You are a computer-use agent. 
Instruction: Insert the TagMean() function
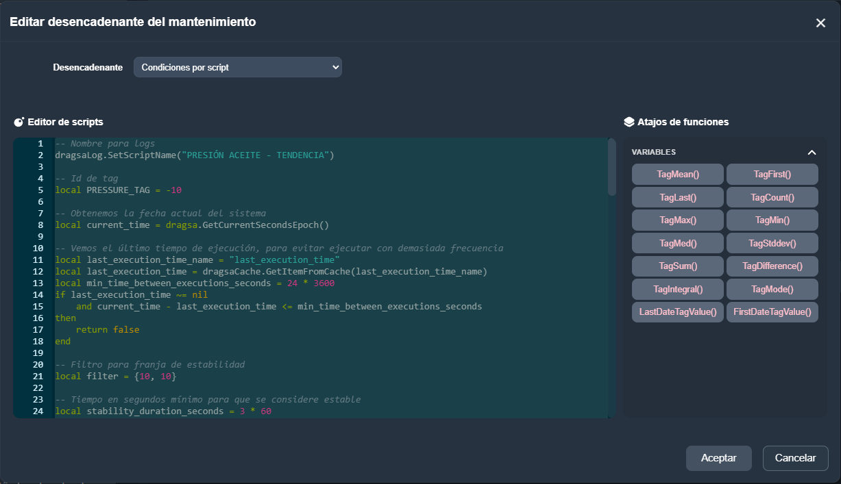[x=677, y=174]
